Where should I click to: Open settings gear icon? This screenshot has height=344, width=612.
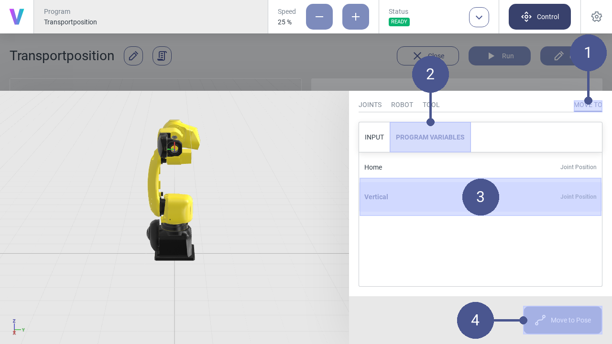596,17
